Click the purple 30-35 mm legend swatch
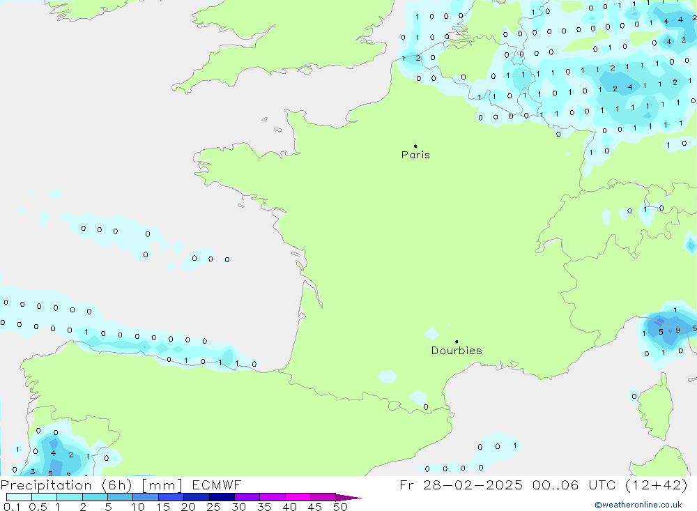Screen dimensions: 697x511 click(247, 497)
